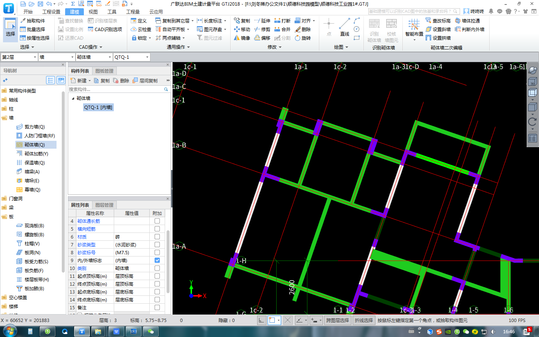Switch to the 开始 ribbon tab
539x337 pixels.
click(x=28, y=12)
